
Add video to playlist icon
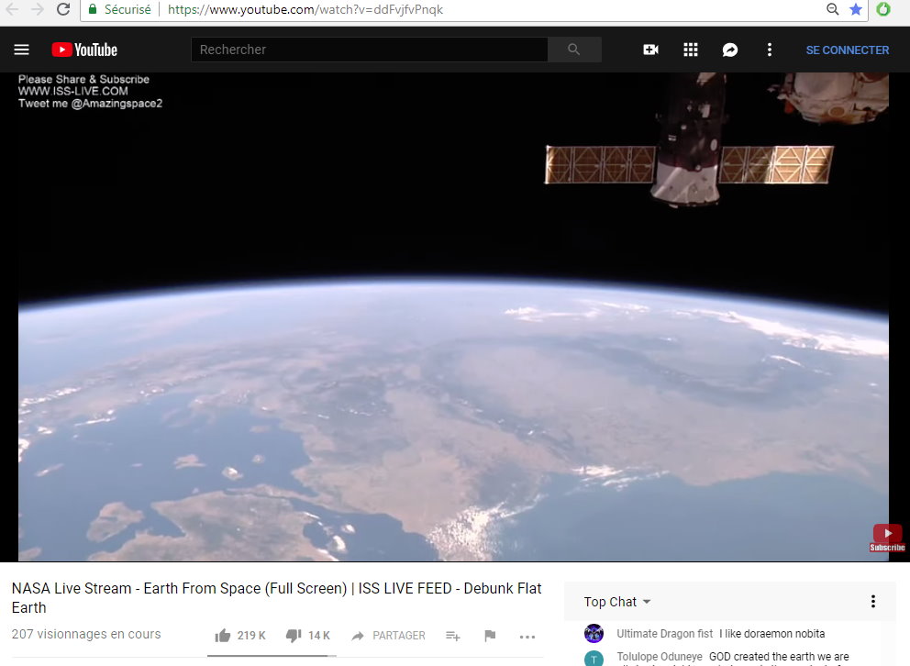click(x=452, y=636)
